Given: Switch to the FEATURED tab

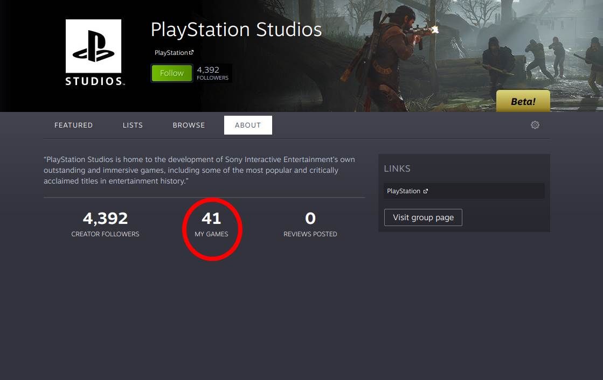Looking at the screenshot, I should (73, 125).
